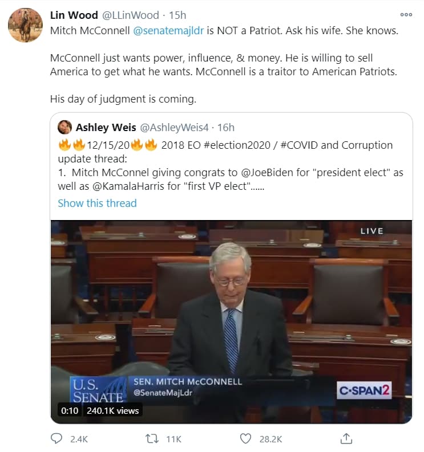Open the 11K retweet count
Screen dimensions: 424x452
[173, 439]
